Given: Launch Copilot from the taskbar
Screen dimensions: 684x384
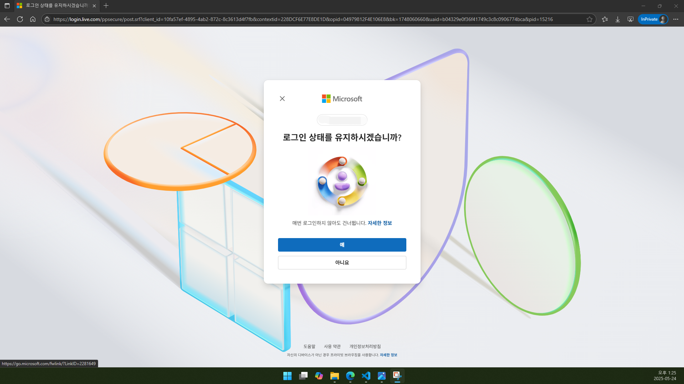Looking at the screenshot, I should point(319,376).
